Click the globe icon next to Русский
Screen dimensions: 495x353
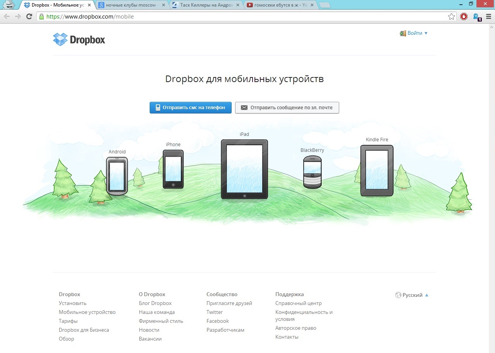tap(398, 295)
